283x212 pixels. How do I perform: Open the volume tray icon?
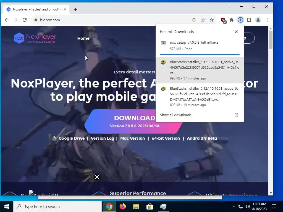pos(247,206)
